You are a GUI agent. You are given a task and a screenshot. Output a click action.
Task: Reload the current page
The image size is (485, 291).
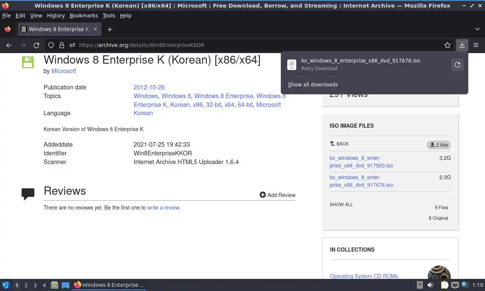click(36, 45)
